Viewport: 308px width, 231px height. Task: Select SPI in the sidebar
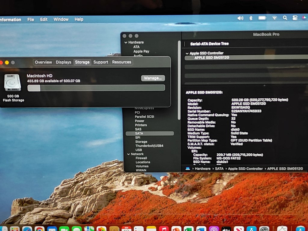point(138,137)
